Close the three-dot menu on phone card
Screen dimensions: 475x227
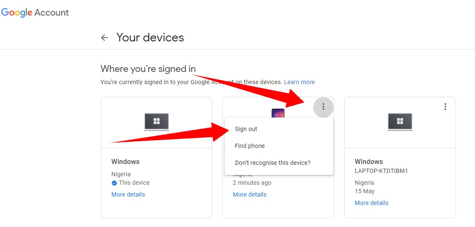pyautogui.click(x=323, y=107)
